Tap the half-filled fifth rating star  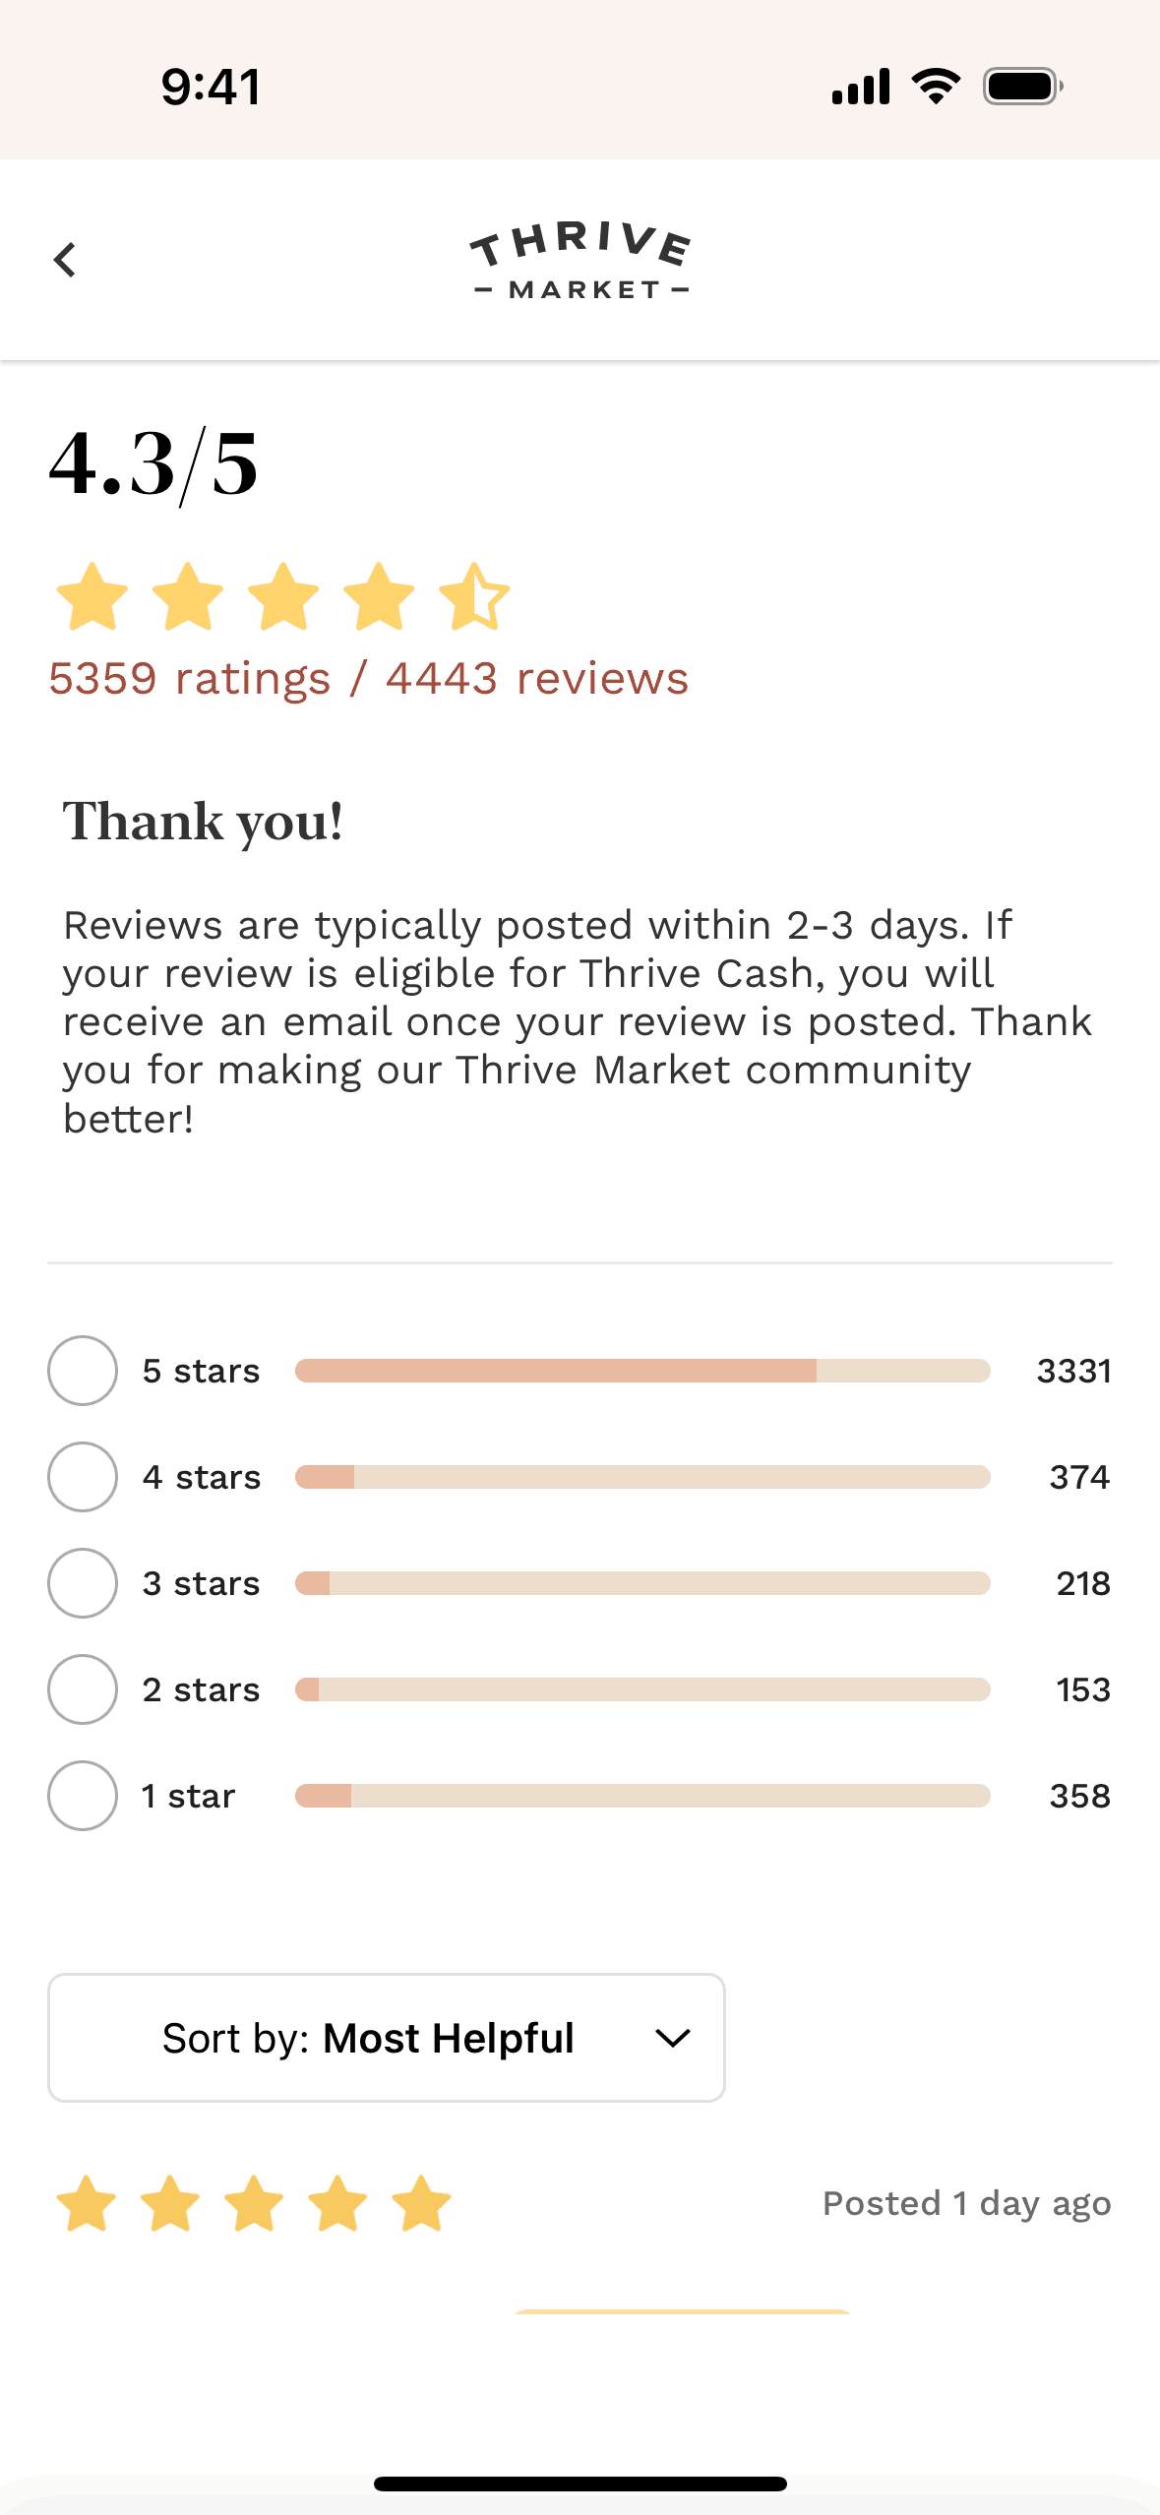[x=474, y=597]
